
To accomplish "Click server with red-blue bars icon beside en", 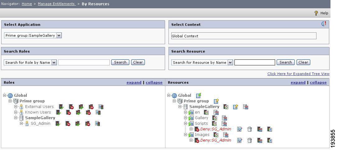I will point(216,112).
